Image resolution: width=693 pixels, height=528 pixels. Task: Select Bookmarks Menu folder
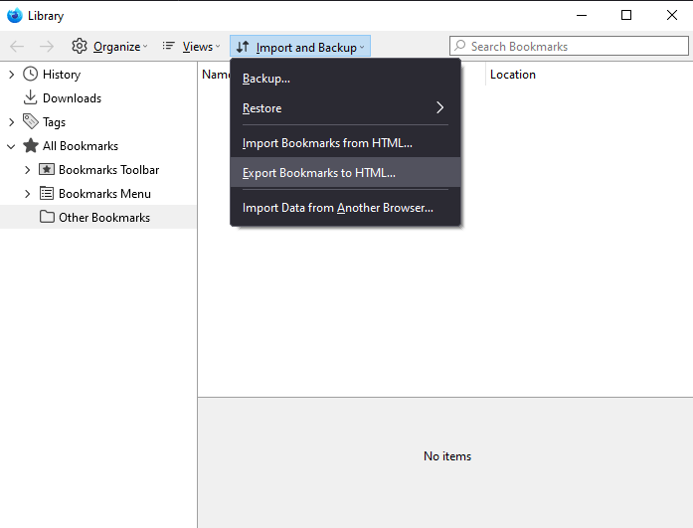[104, 194]
